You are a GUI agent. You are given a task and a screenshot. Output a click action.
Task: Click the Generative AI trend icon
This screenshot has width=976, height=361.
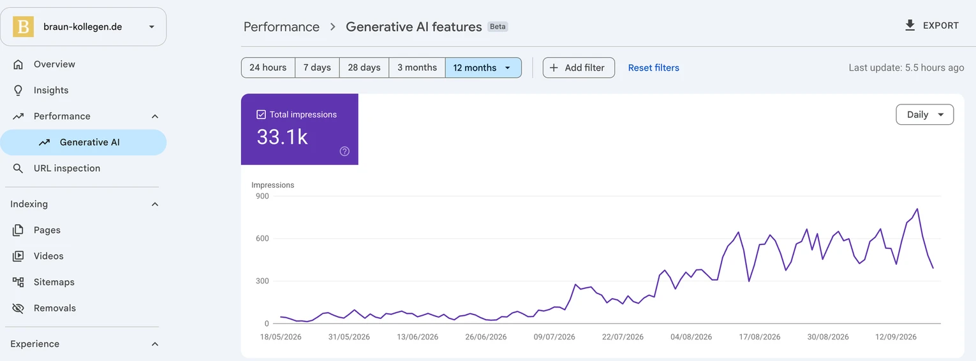(44, 143)
